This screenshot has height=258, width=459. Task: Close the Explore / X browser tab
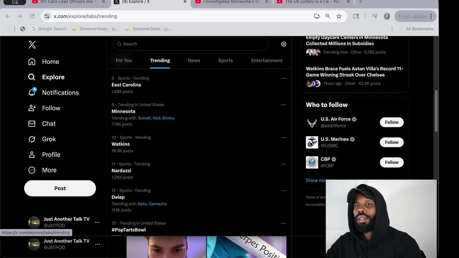click(185, 2)
